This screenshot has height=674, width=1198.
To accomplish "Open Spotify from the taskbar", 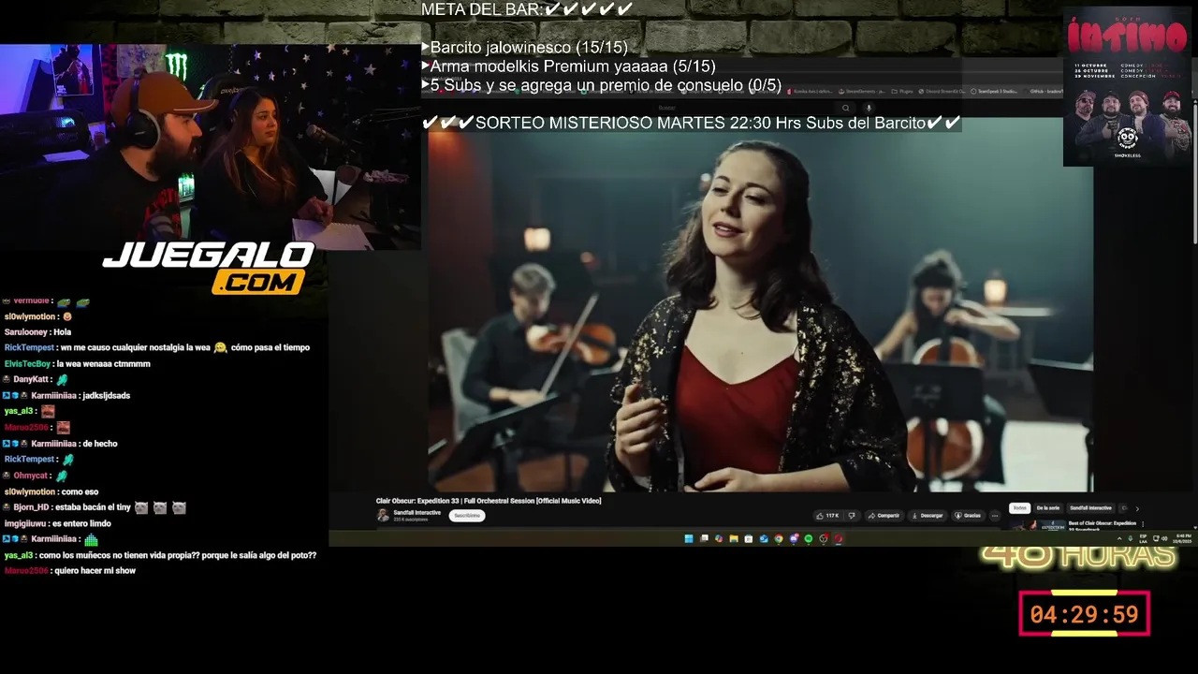I will tap(809, 538).
